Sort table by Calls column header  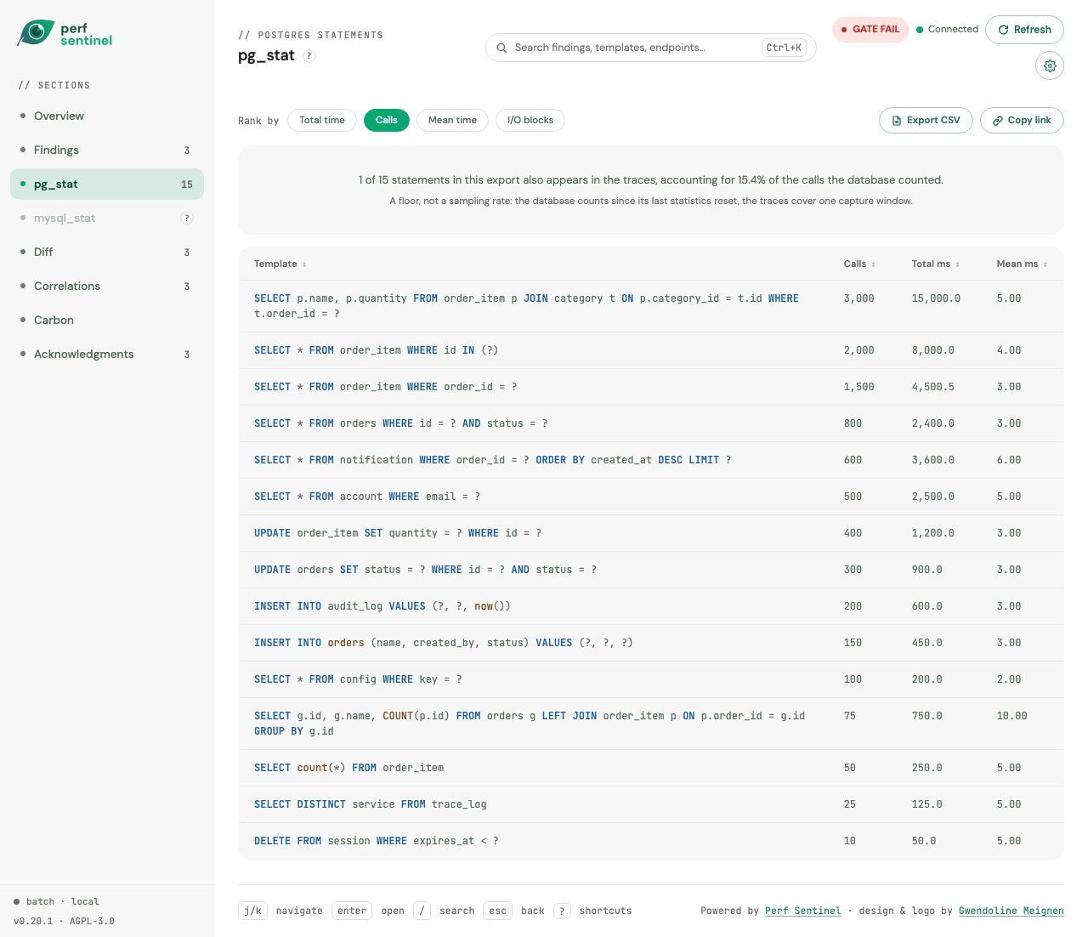859,264
